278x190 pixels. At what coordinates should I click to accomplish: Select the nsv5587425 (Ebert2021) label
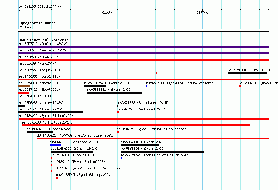pyautogui.click(x=39, y=90)
